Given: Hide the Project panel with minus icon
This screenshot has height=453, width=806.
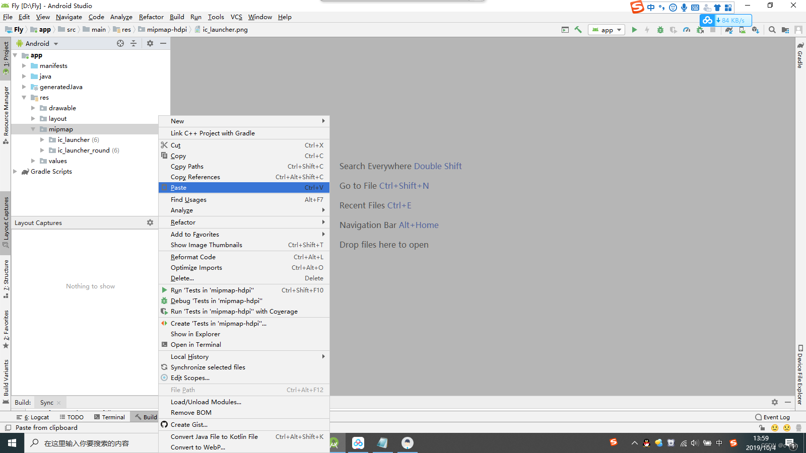Looking at the screenshot, I should pyautogui.click(x=163, y=43).
